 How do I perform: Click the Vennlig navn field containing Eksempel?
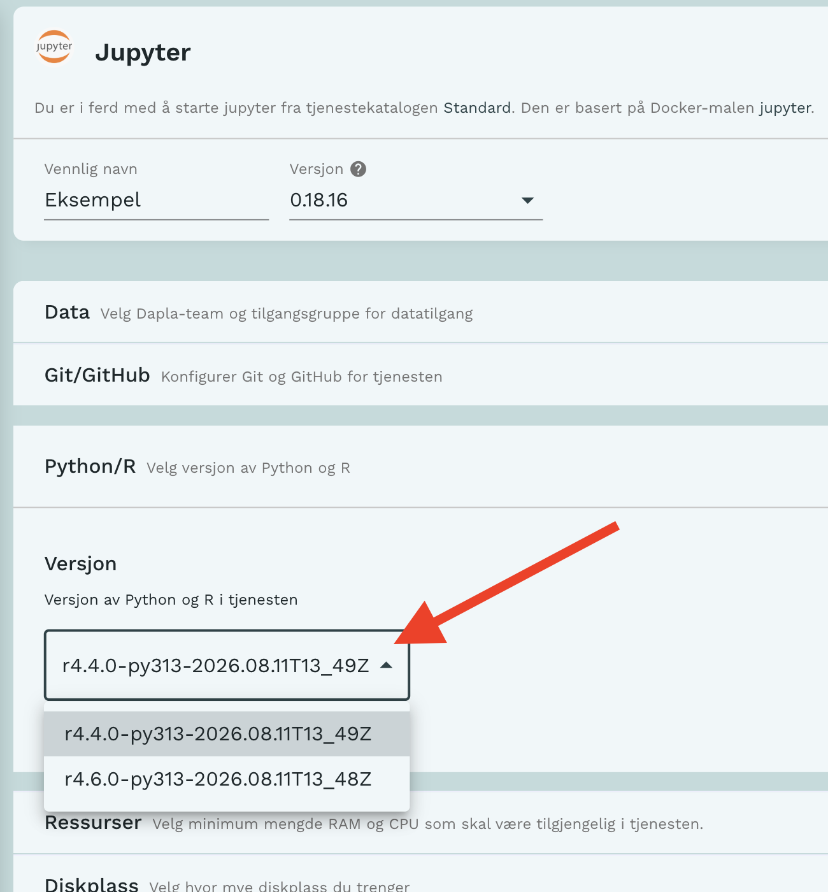point(157,200)
